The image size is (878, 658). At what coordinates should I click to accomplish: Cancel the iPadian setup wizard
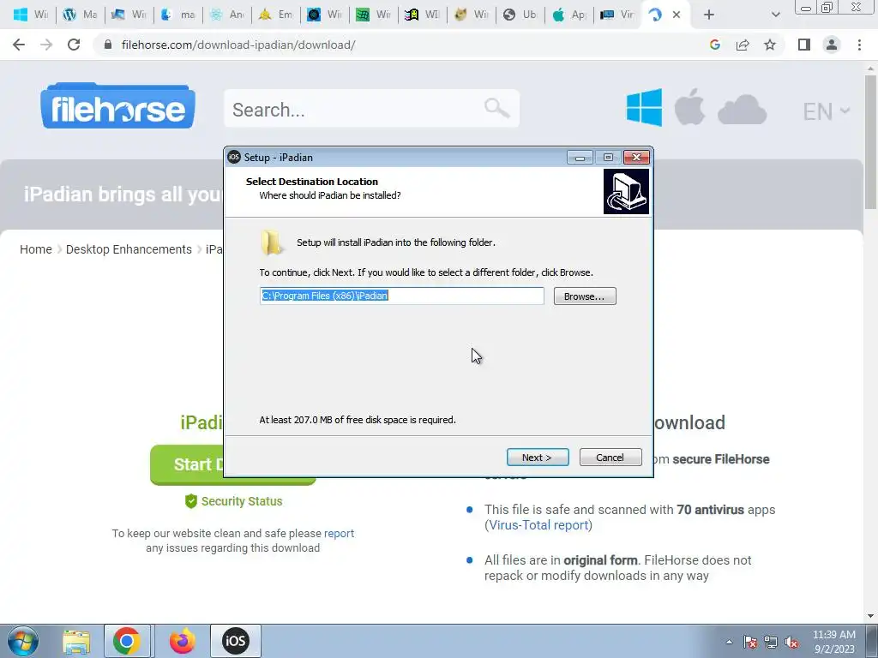click(610, 458)
